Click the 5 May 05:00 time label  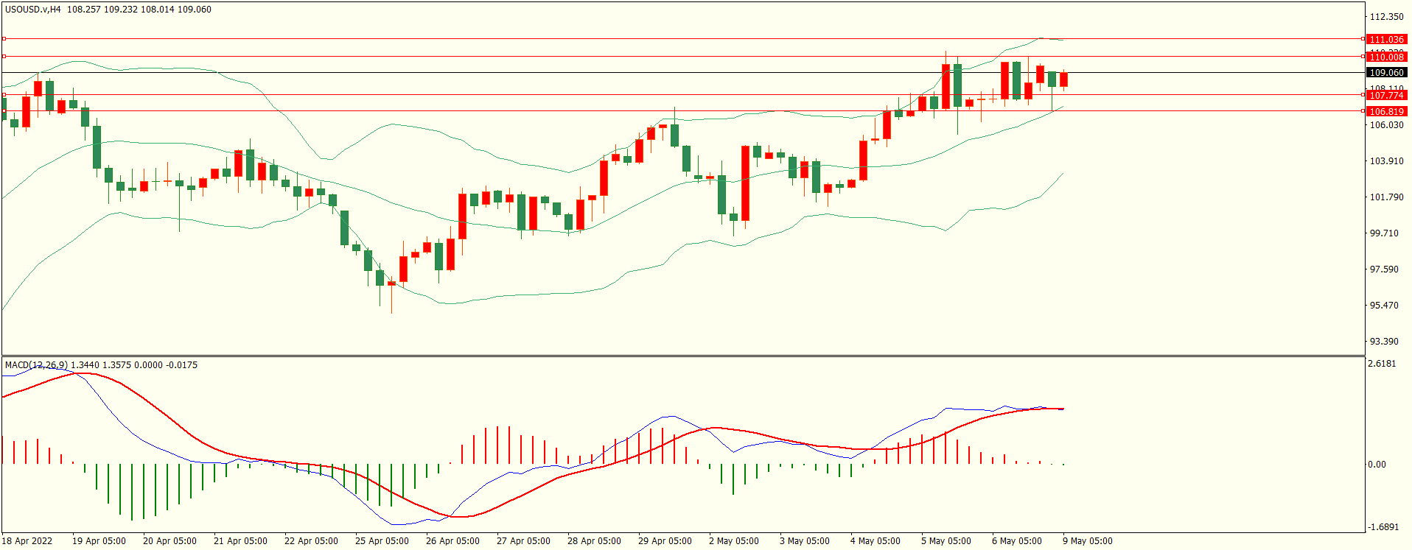946,541
